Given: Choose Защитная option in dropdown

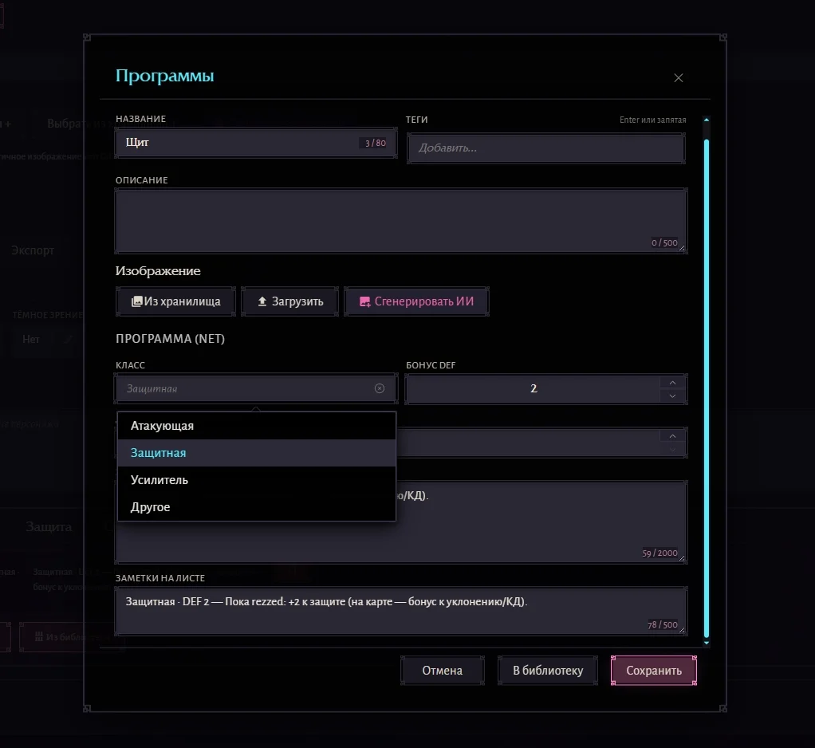Looking at the screenshot, I should pos(257,453).
